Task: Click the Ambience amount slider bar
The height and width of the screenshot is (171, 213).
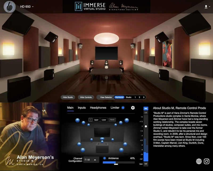Action: click(119, 162)
